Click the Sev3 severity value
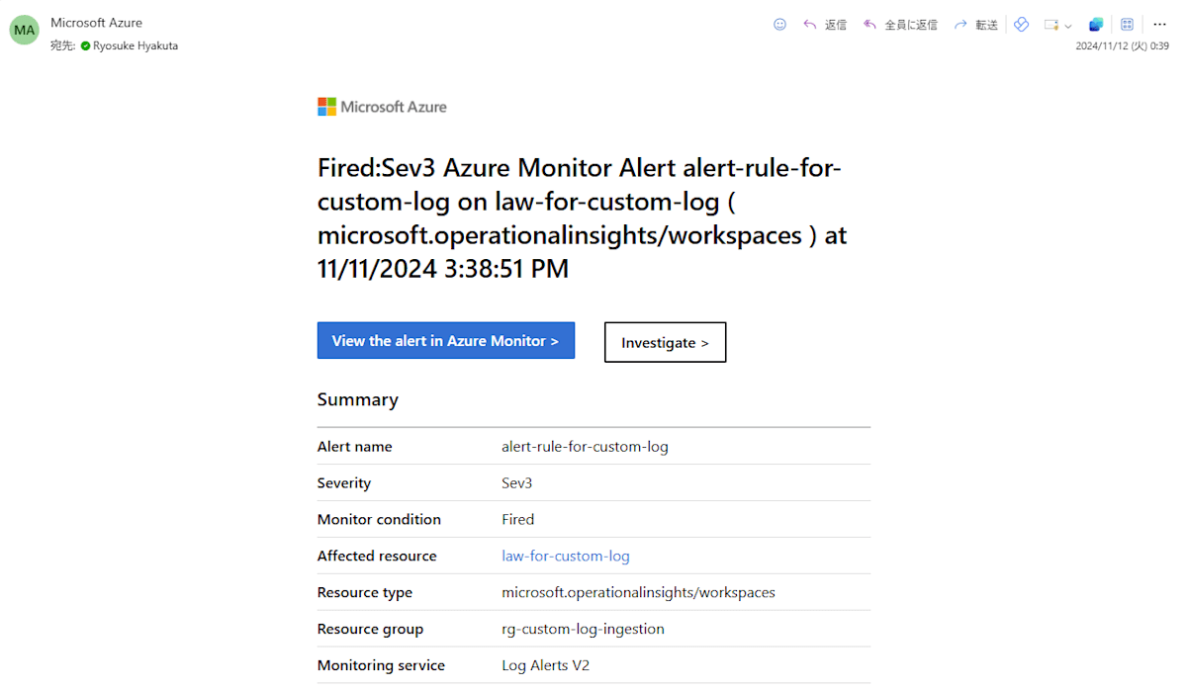The width and height of the screenshot is (1187, 690). pos(517,482)
